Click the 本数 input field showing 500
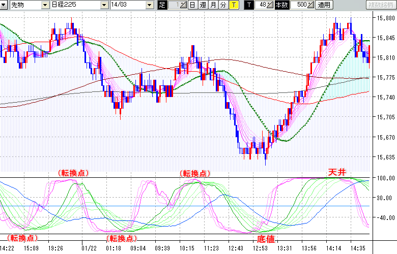Screen dimensions: 397x254 pos(298,5)
